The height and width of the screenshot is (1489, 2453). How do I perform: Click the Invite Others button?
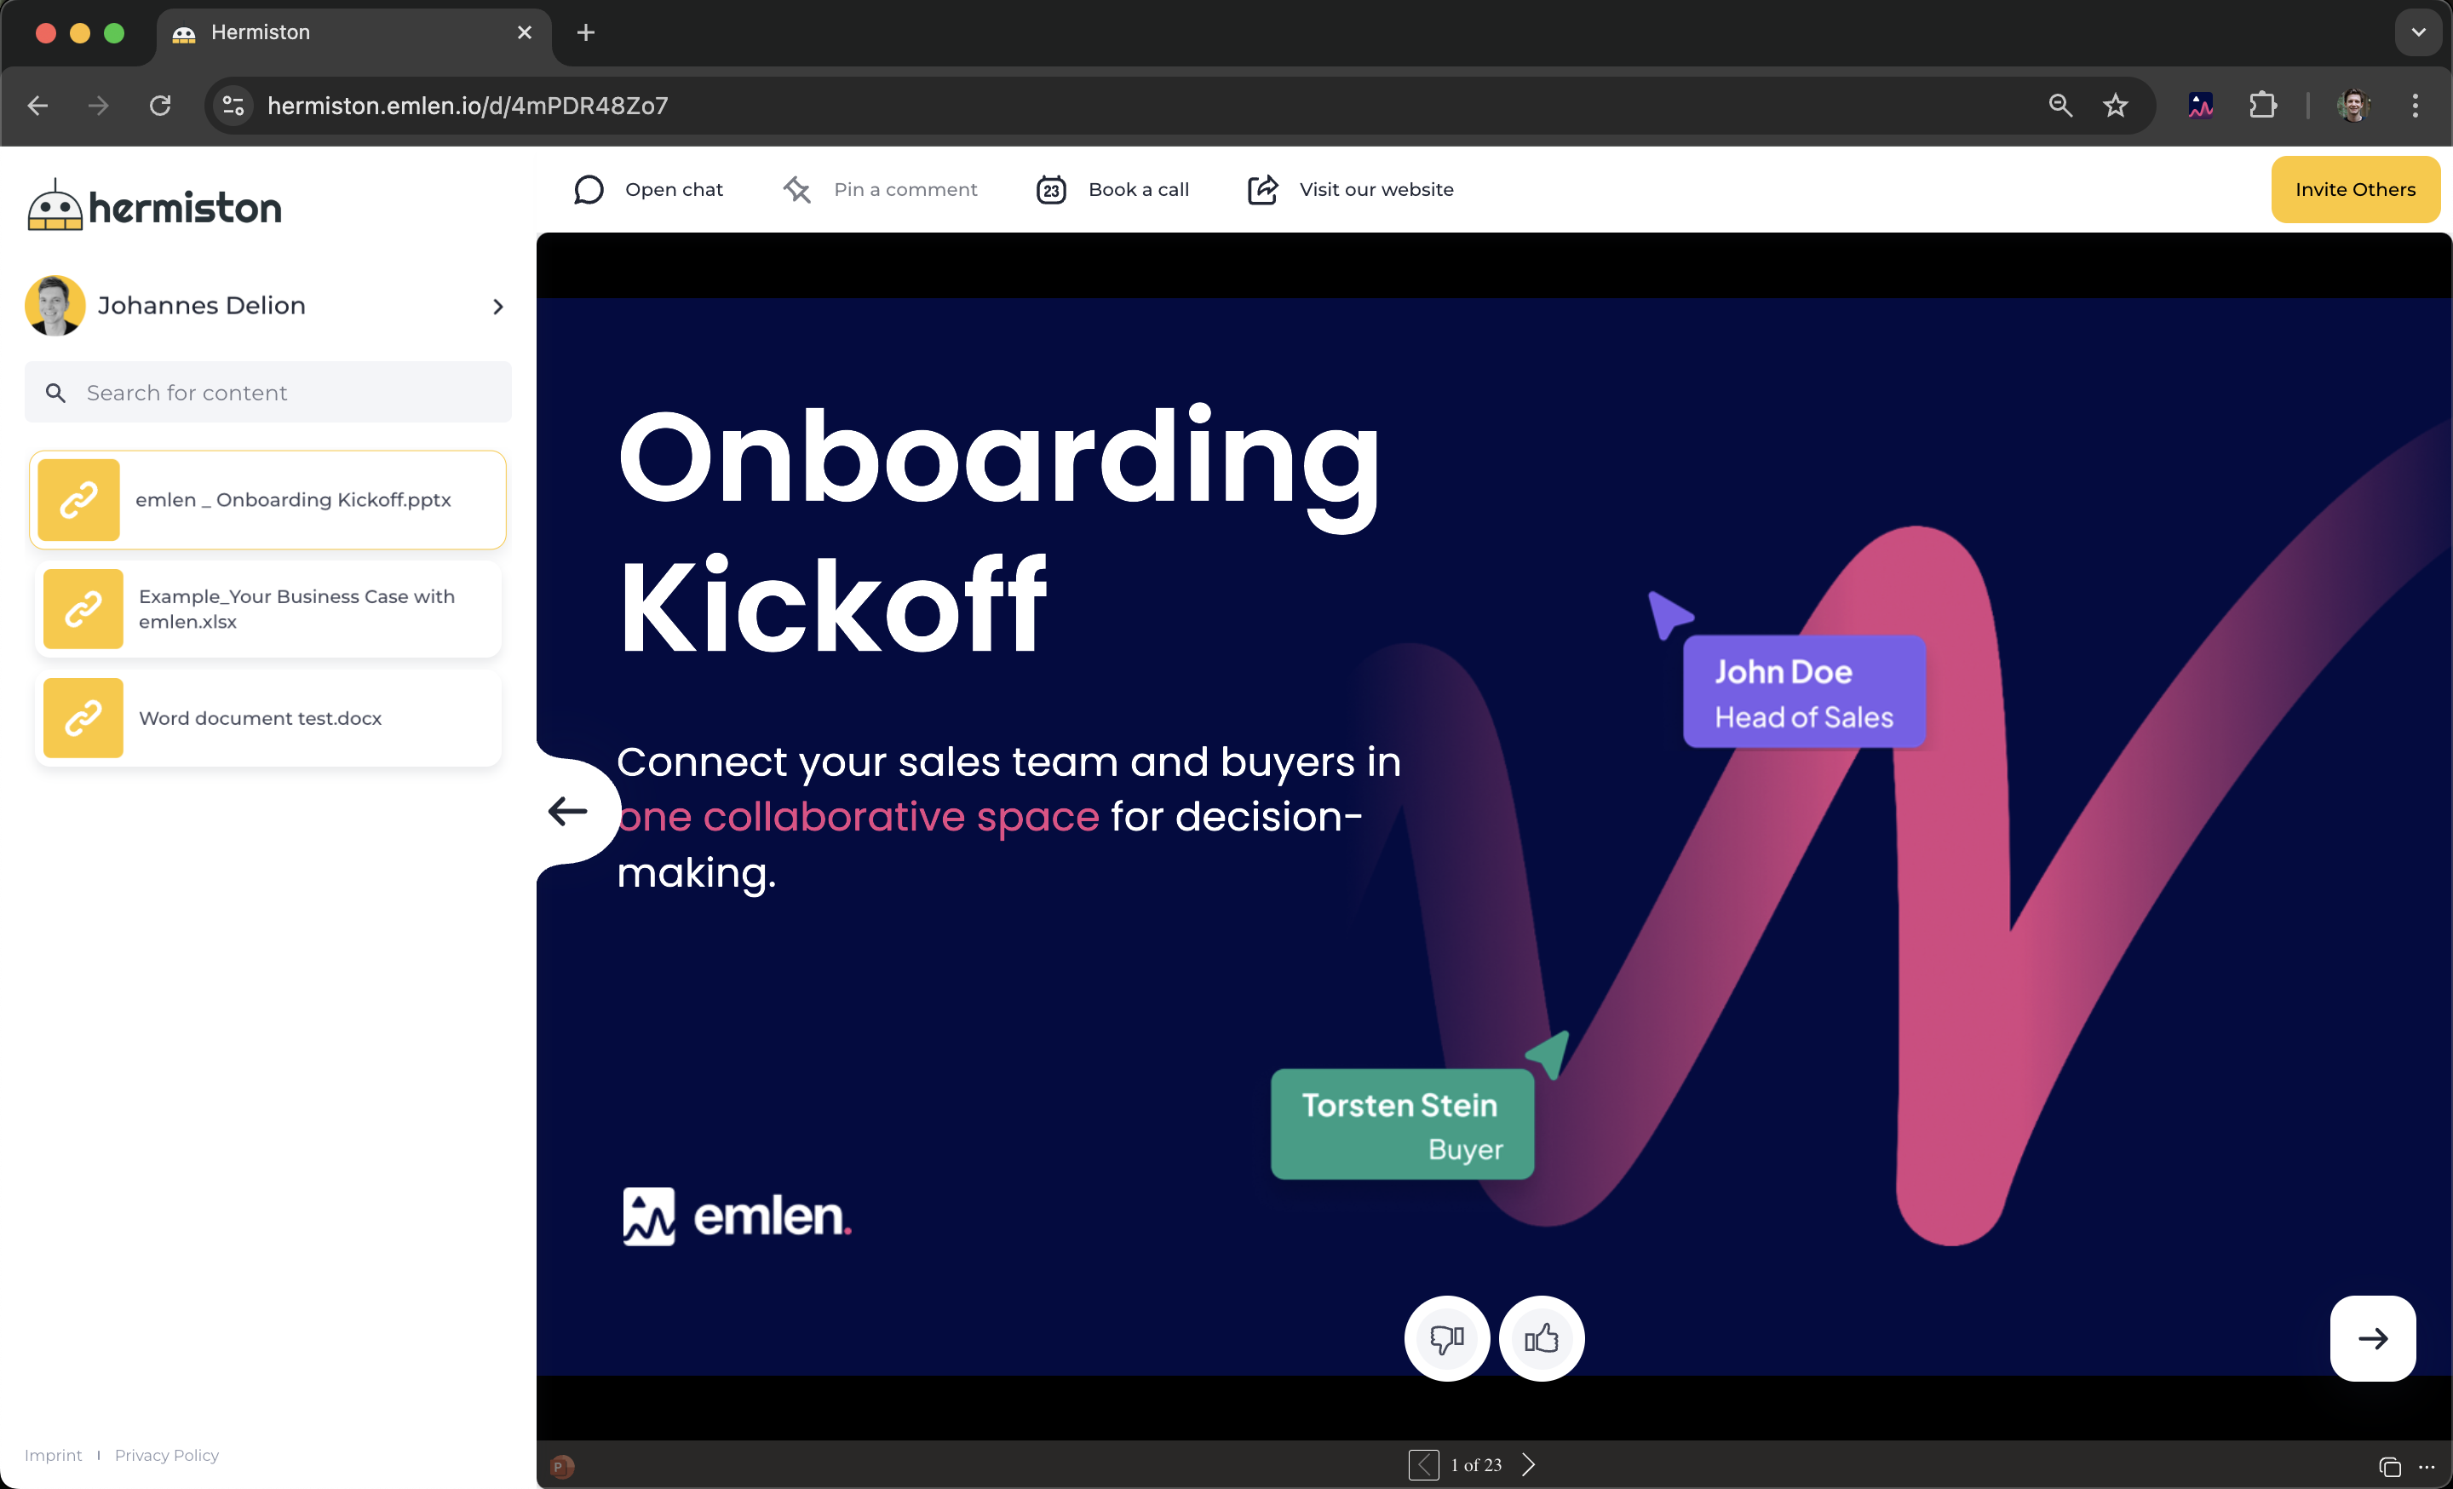point(2354,189)
